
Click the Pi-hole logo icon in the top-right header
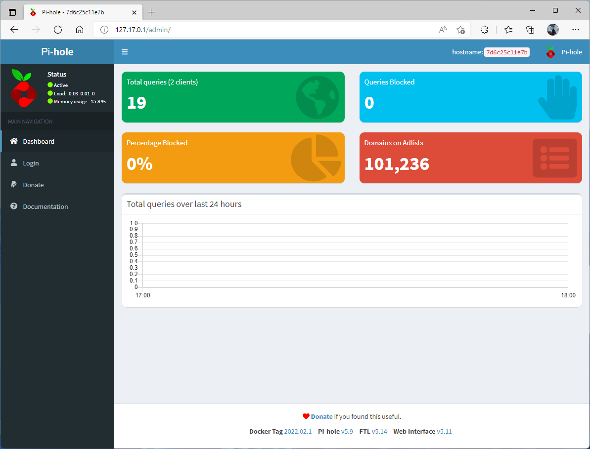click(x=550, y=52)
